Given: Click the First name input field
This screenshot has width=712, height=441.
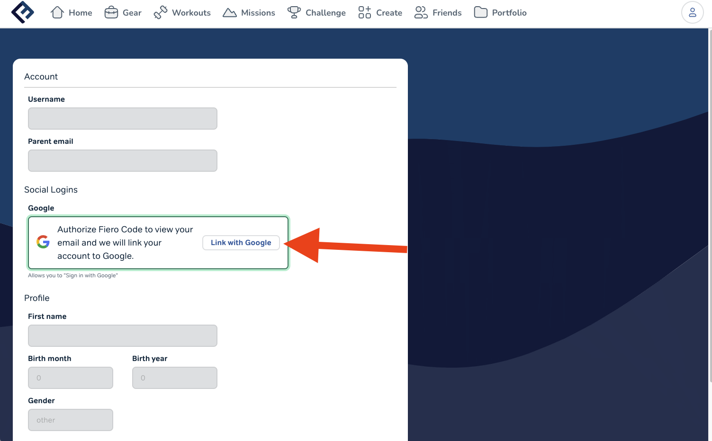Looking at the screenshot, I should pyautogui.click(x=123, y=335).
